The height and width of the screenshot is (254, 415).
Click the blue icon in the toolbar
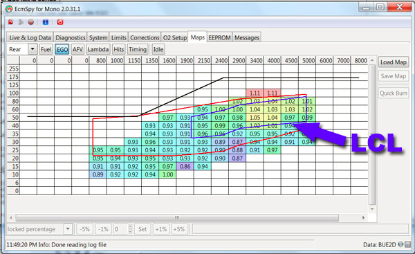[x=46, y=22]
